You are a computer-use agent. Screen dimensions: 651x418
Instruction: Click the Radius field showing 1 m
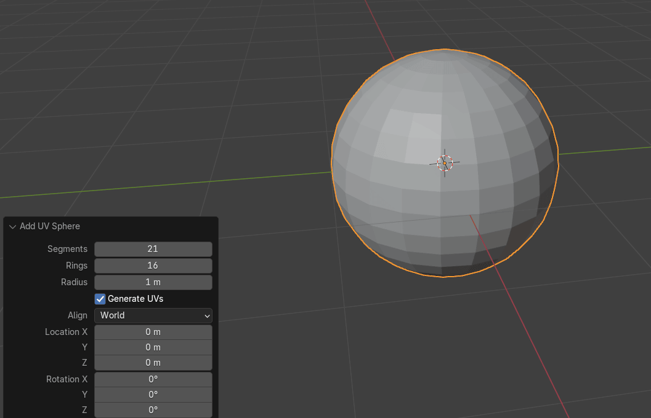coord(153,282)
